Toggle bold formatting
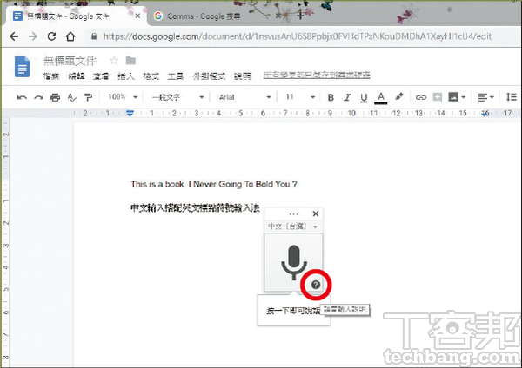Screen dimensions: 522x368 [x=331, y=97]
